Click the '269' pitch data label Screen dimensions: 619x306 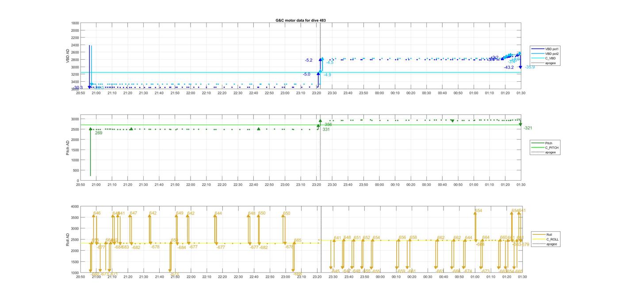click(99, 133)
